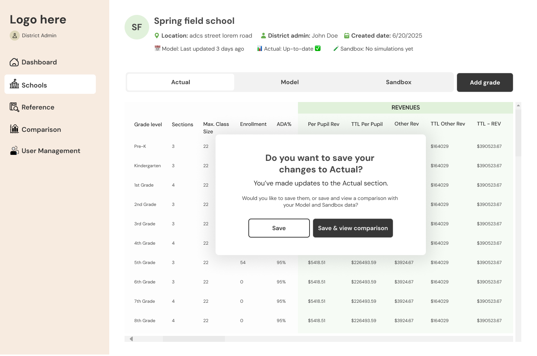Click the Kindergarten grade row label
The height and width of the screenshot is (356, 537).
click(x=148, y=166)
